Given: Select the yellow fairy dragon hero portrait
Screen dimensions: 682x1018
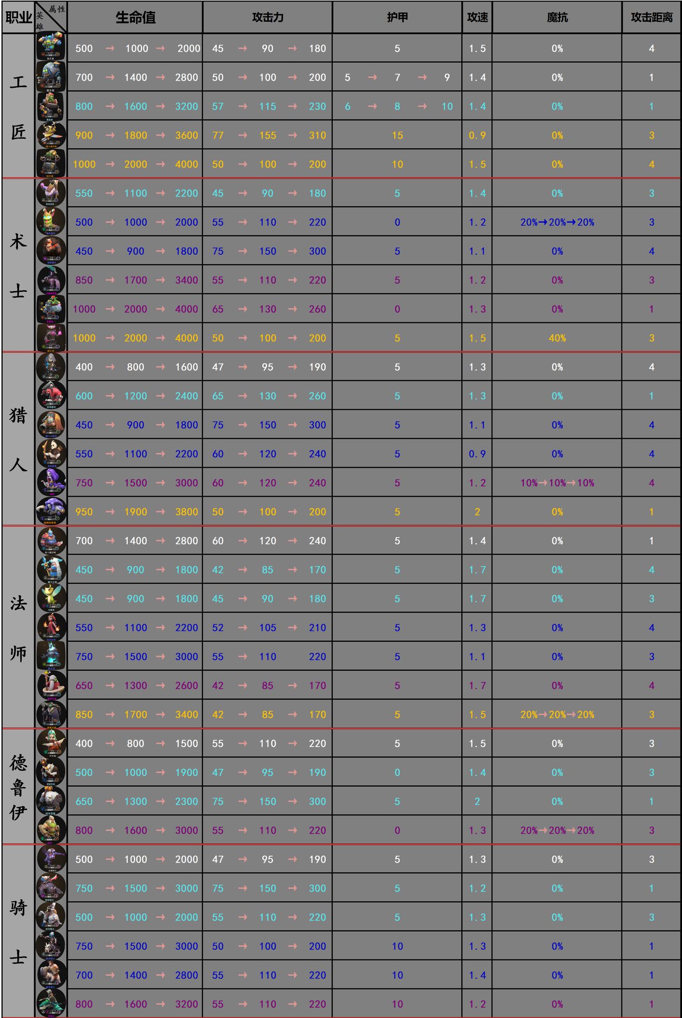Looking at the screenshot, I should tap(51, 598).
